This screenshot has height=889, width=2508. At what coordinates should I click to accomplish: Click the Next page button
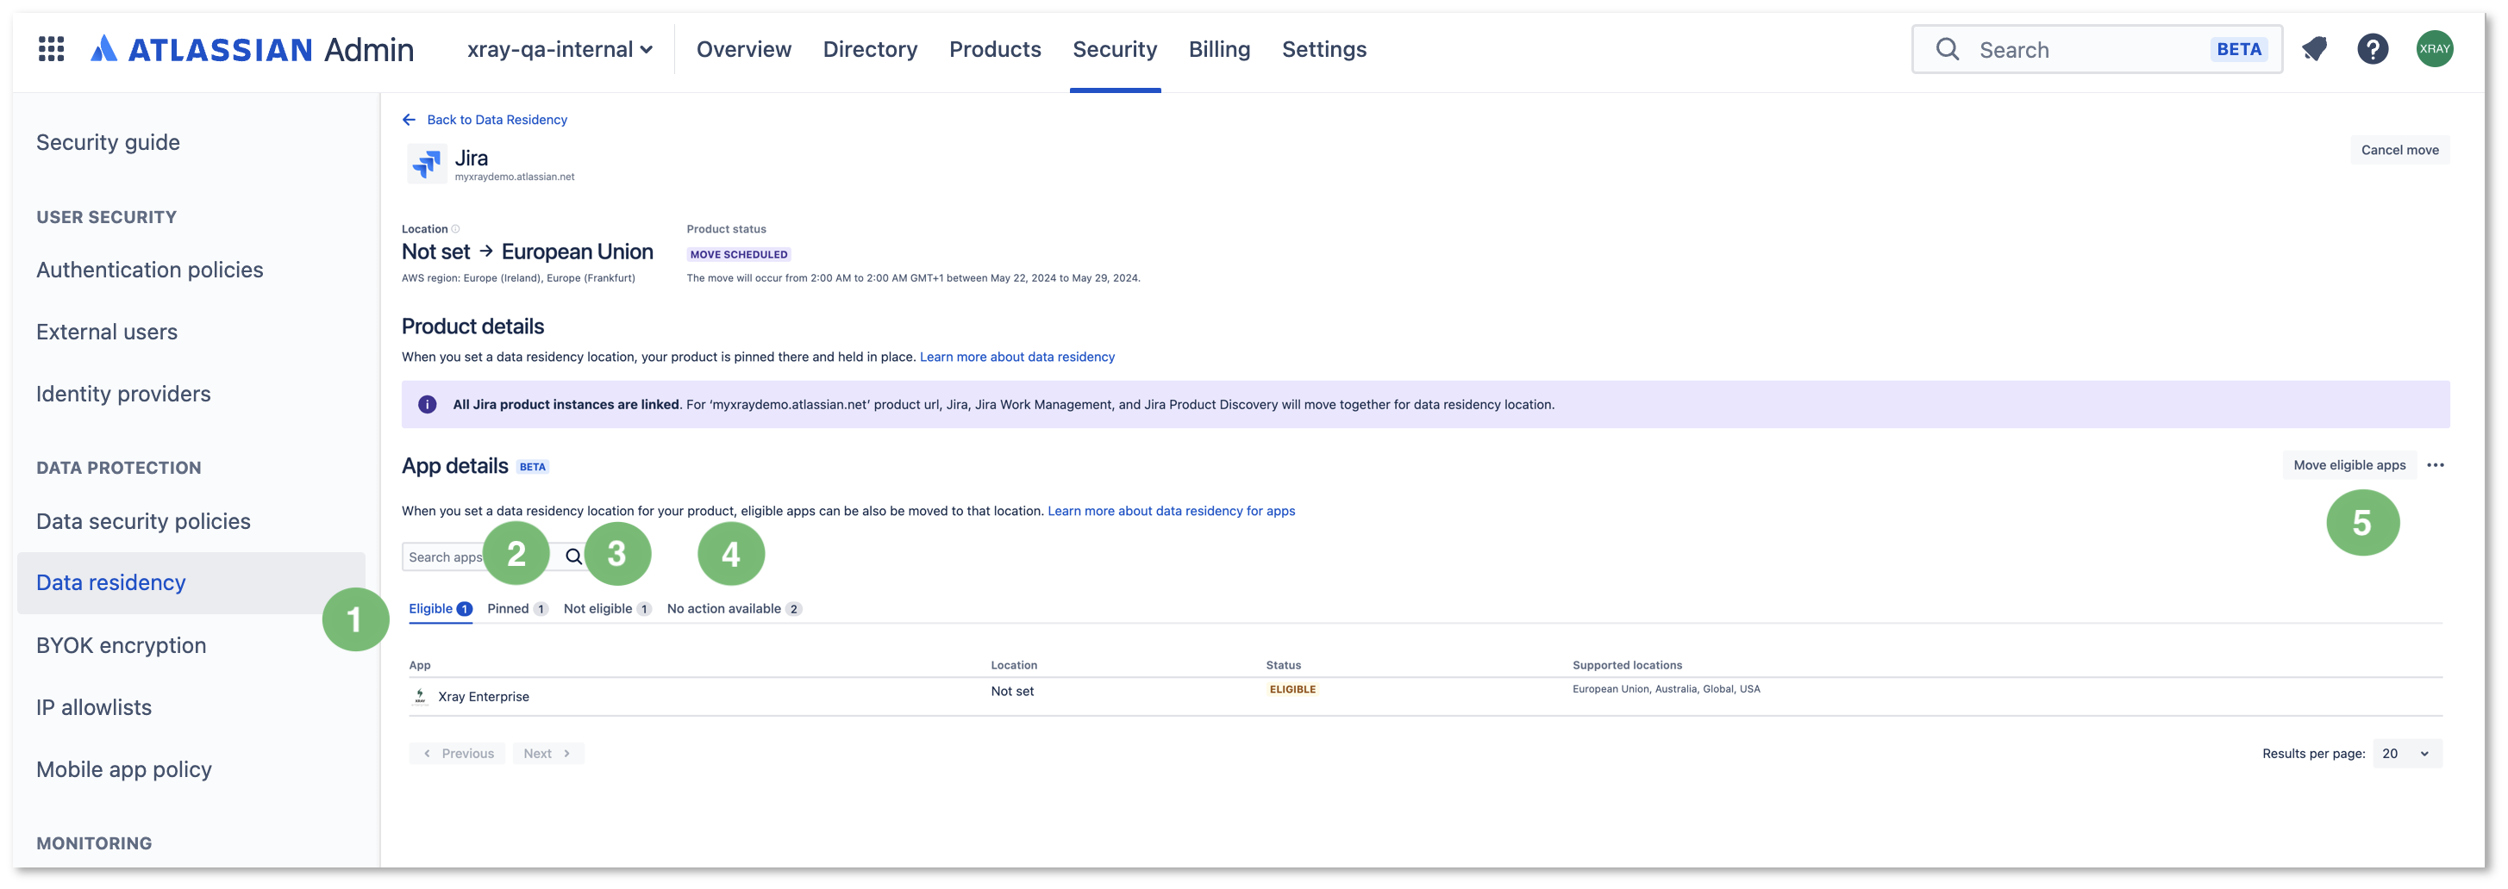pos(547,754)
